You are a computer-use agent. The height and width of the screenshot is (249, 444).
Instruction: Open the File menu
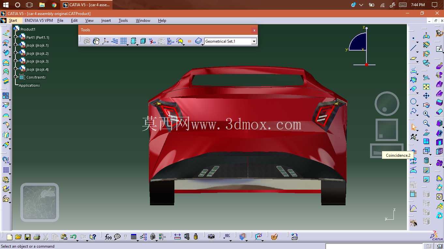(x=60, y=21)
